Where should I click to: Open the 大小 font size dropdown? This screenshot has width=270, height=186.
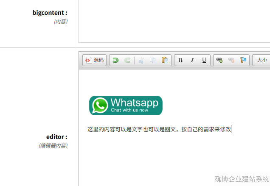pos(261,60)
